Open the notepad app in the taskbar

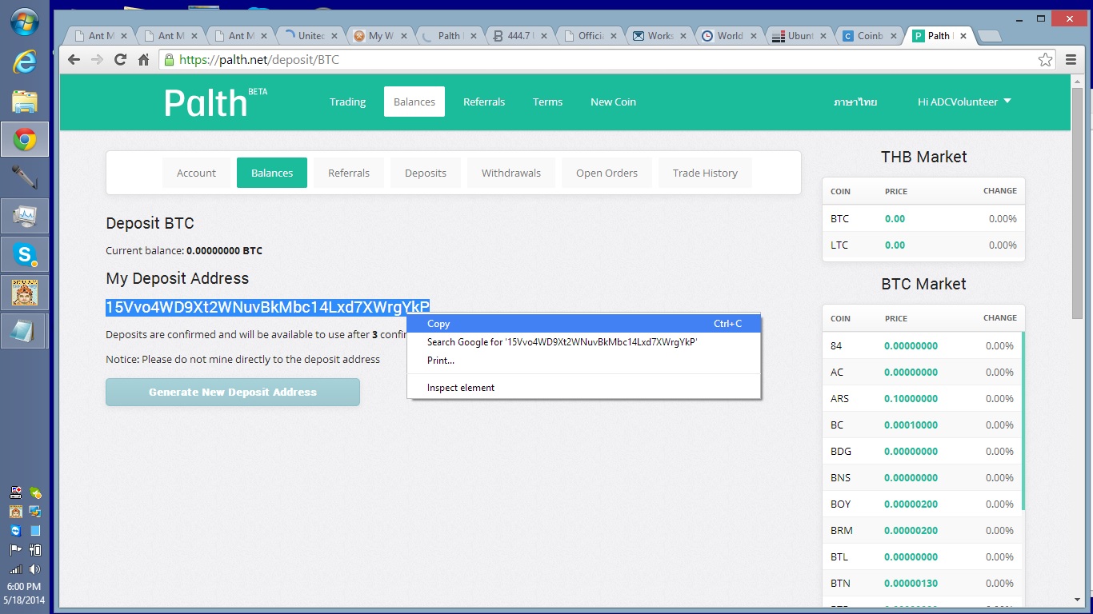25,331
